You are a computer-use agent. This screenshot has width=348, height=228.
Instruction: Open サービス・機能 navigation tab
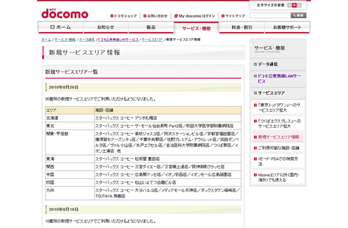coord(196,28)
